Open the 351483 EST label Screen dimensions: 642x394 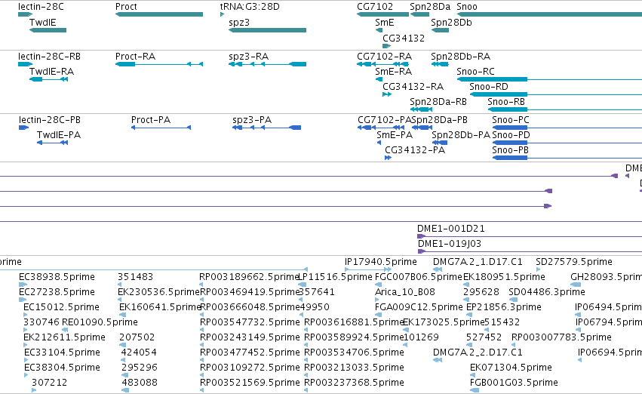[x=135, y=276]
